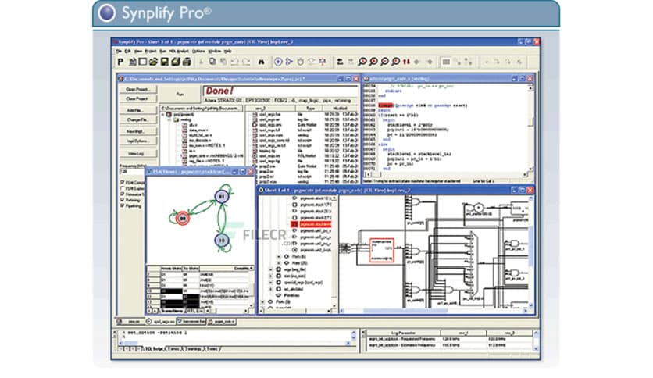Click the Frequency (MHz) input field
The height and width of the screenshot is (378, 653).
tap(132, 172)
